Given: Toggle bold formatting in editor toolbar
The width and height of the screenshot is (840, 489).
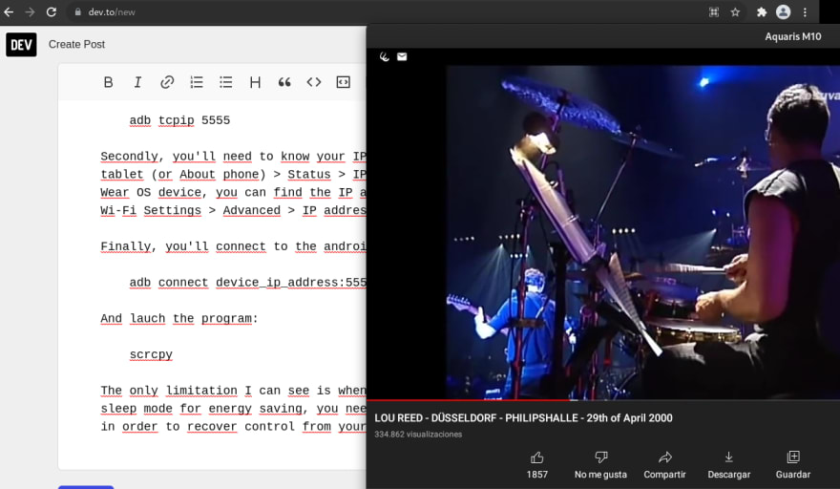Looking at the screenshot, I should click(x=108, y=82).
